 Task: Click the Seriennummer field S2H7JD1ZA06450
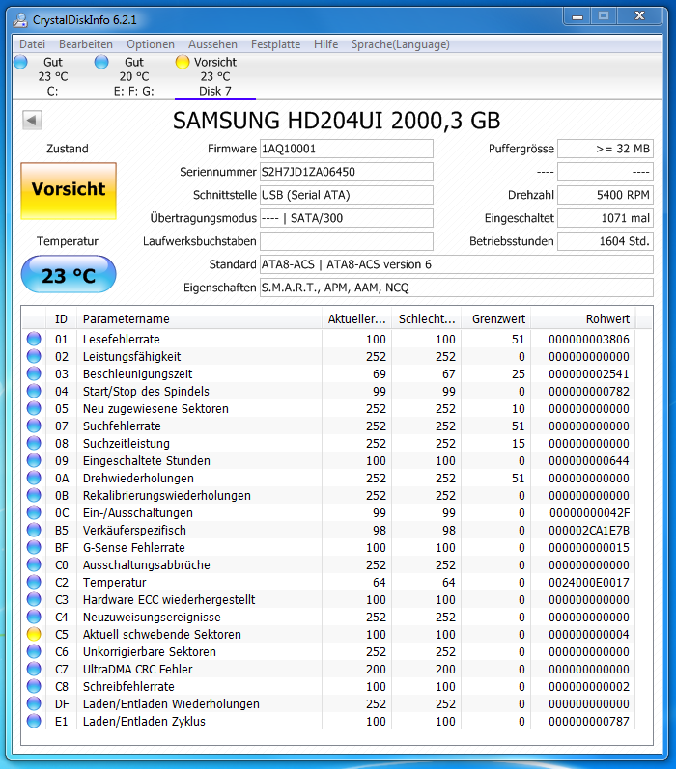coord(346,172)
